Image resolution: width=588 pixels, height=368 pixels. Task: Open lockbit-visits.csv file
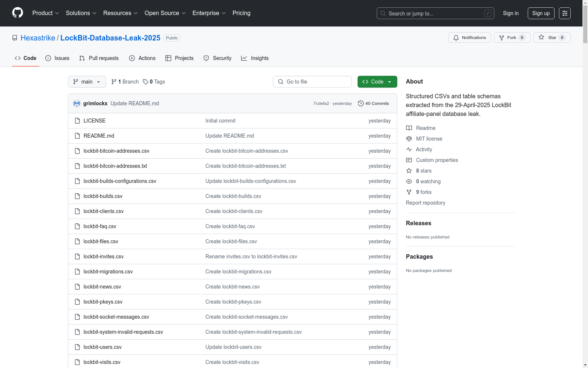102,362
